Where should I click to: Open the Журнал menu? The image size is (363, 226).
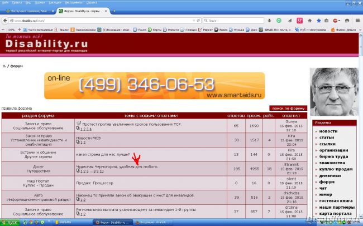point(40,3)
